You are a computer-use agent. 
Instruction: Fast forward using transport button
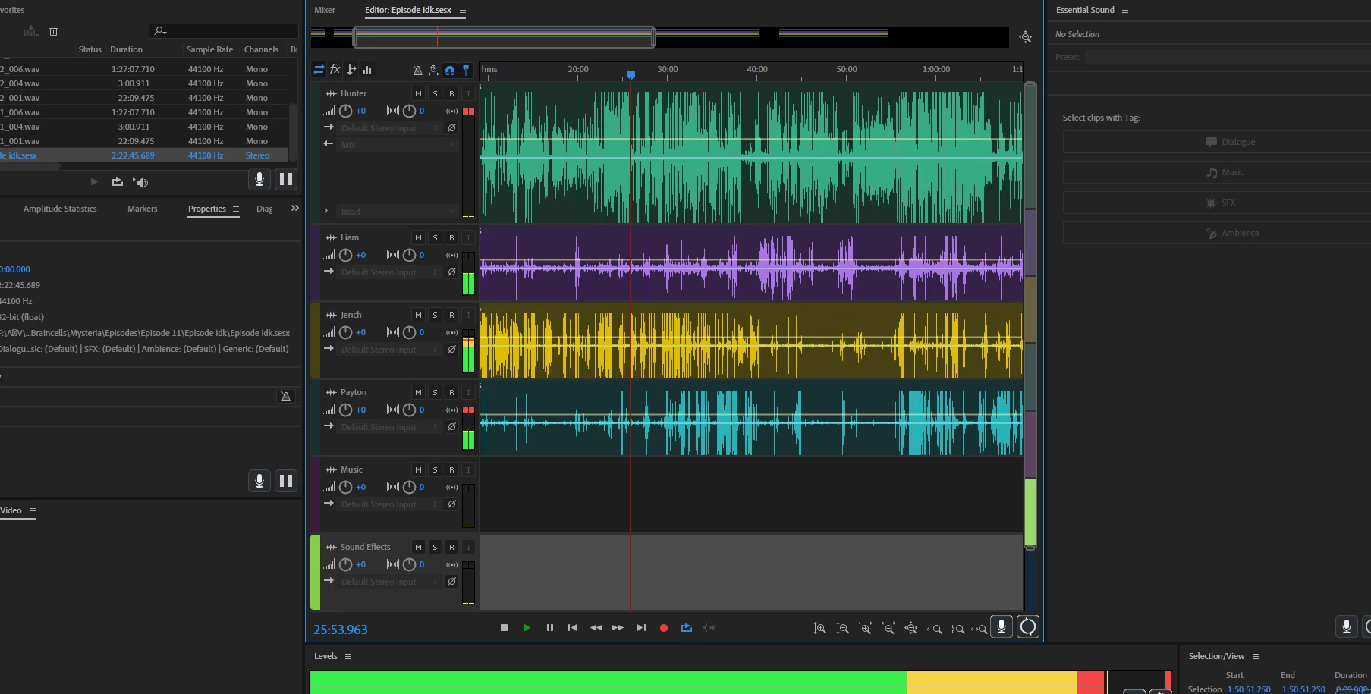(618, 628)
